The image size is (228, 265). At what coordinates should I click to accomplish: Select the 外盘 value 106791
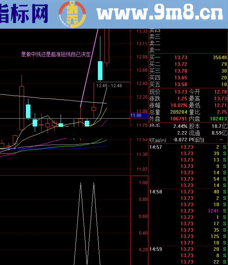point(179,119)
